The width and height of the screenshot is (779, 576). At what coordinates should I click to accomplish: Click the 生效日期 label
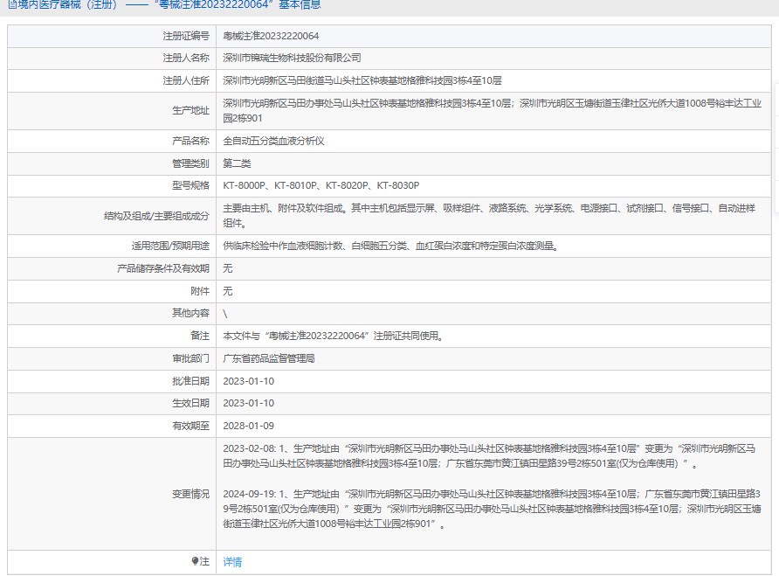tap(190, 403)
